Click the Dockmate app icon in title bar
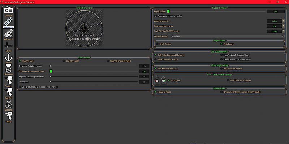The height and width of the screenshot is (144, 289). point(1,2)
